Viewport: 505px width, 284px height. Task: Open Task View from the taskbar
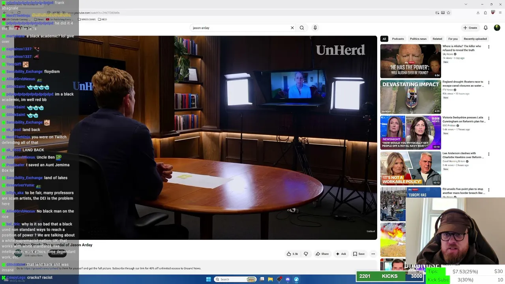[x=262, y=279]
